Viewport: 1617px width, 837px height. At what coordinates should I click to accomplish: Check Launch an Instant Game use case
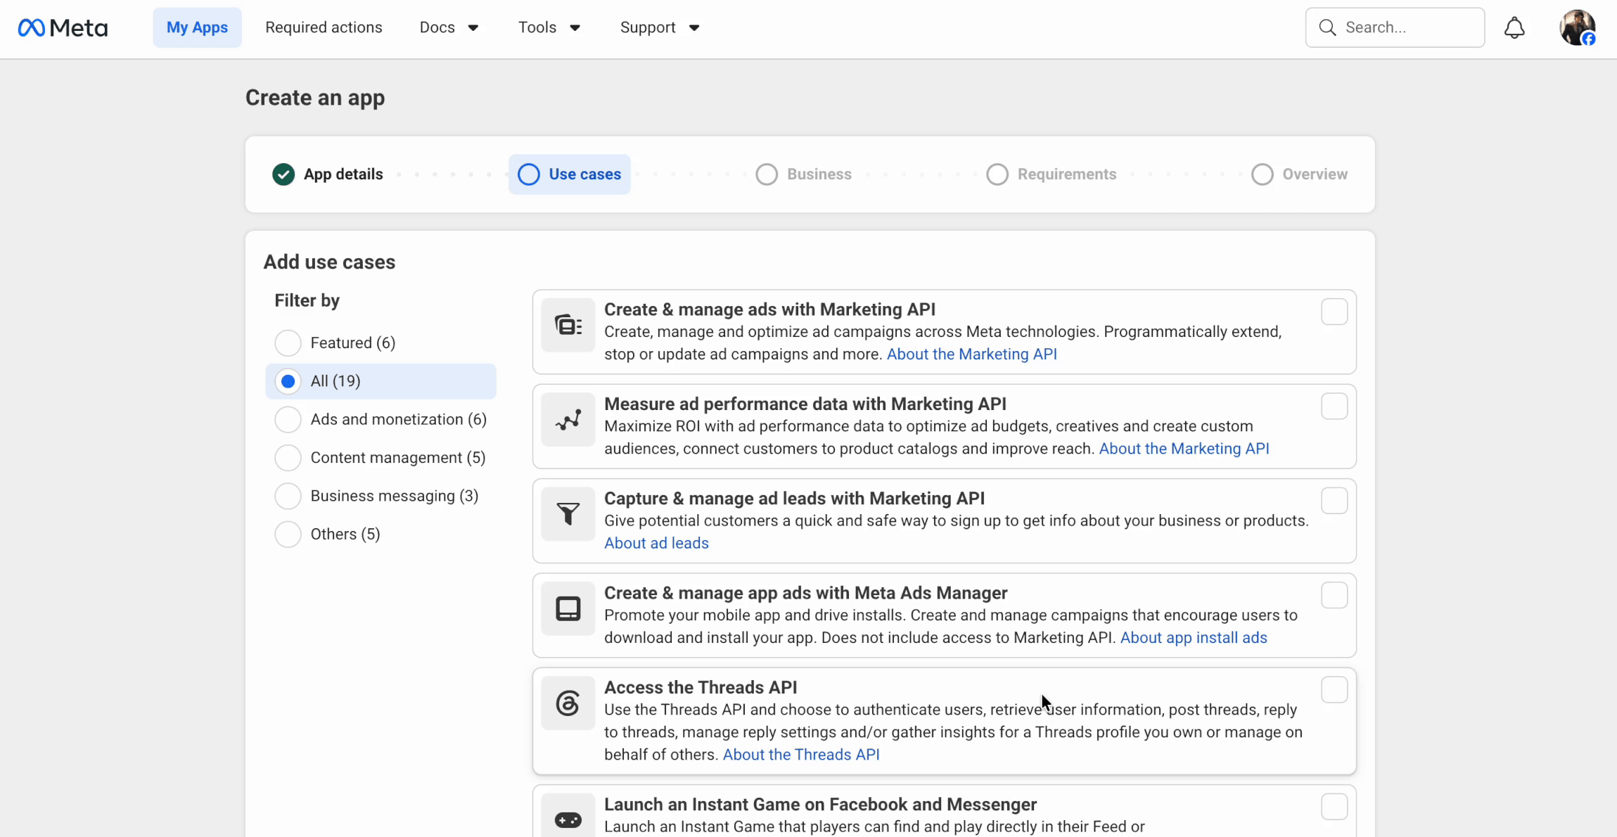click(x=1334, y=807)
